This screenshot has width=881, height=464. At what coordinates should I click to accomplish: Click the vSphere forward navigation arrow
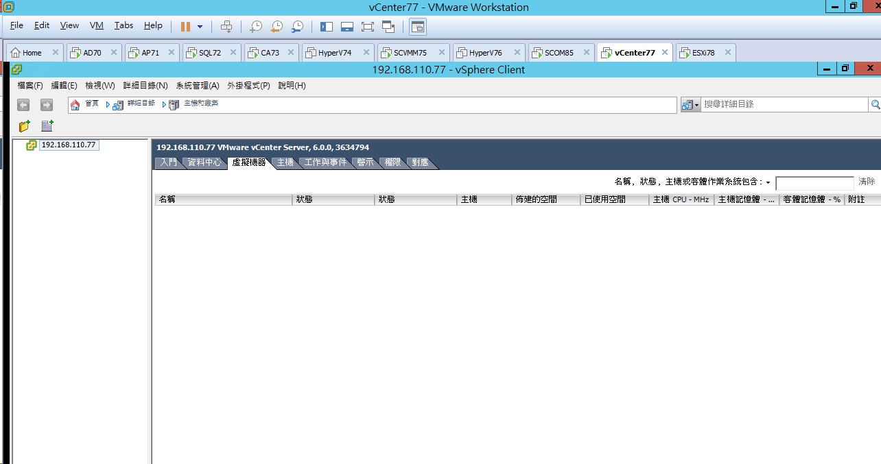coord(46,105)
